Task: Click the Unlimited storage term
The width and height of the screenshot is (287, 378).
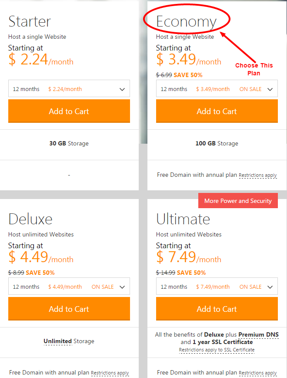Action: (57, 341)
